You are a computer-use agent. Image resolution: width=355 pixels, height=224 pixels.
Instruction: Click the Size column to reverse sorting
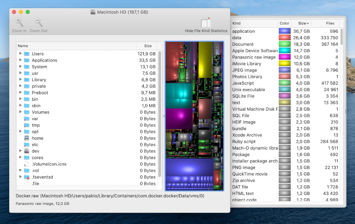(303, 23)
